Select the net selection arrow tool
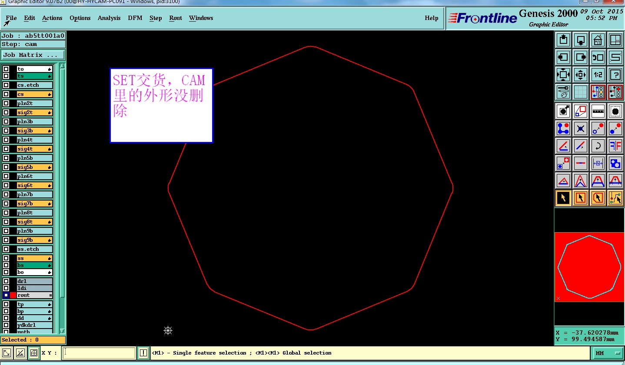625x365 pixels. [615, 198]
